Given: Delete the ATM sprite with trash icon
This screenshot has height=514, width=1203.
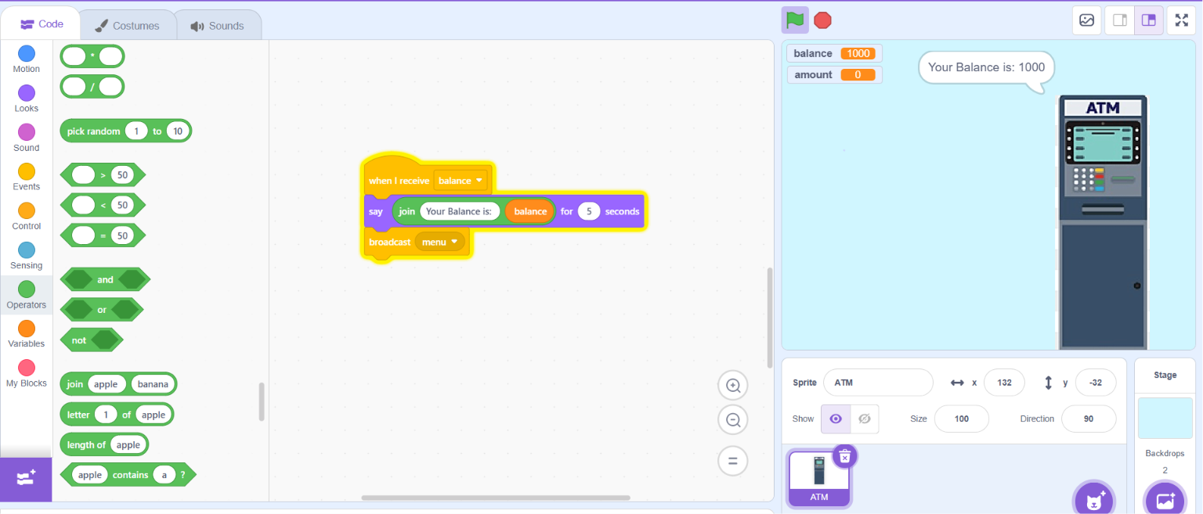Looking at the screenshot, I should (844, 455).
